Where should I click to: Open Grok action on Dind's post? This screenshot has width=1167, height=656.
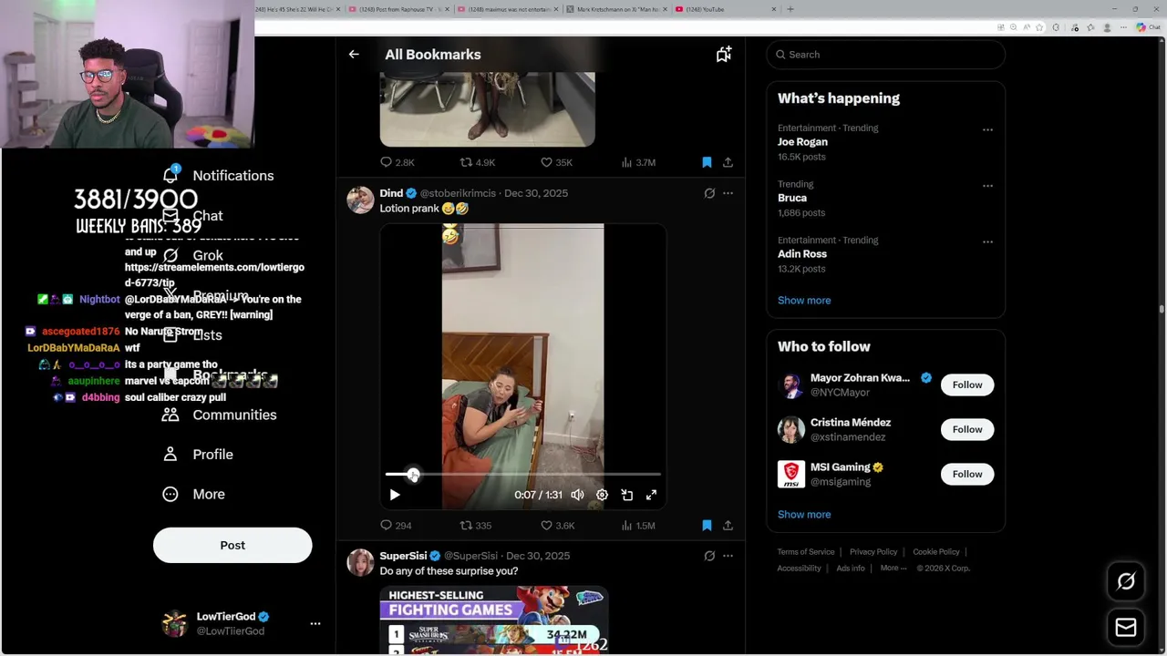click(709, 193)
